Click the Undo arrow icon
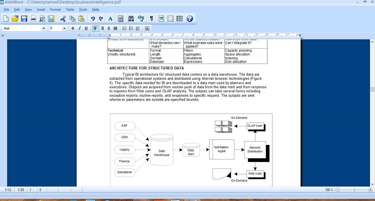The image size is (375, 201). click(93, 19)
